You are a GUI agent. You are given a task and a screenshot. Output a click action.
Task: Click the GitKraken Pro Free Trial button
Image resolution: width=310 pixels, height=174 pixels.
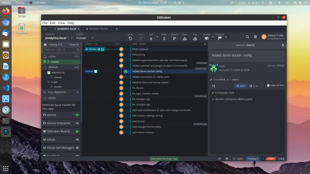[164, 159]
